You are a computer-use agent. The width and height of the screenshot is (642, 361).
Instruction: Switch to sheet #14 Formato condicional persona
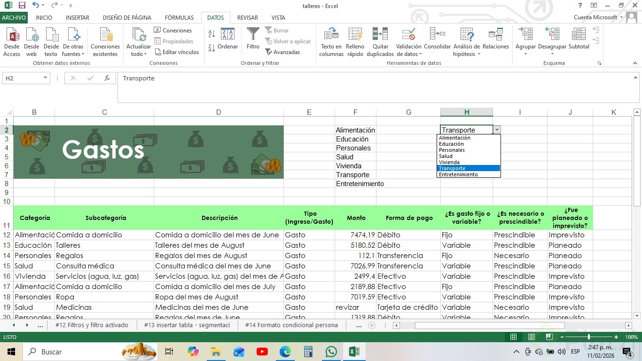tap(291, 325)
